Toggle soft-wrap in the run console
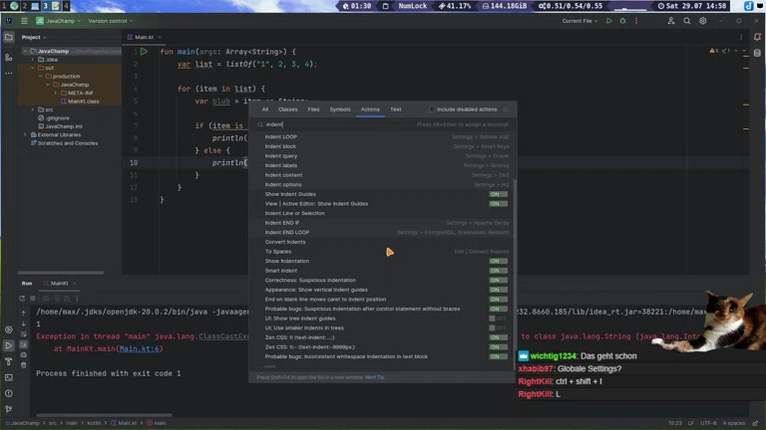 [24, 334]
